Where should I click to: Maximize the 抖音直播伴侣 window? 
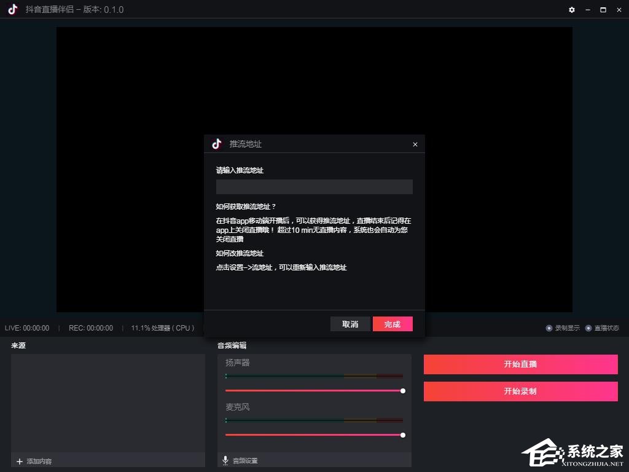pyautogui.click(x=603, y=10)
